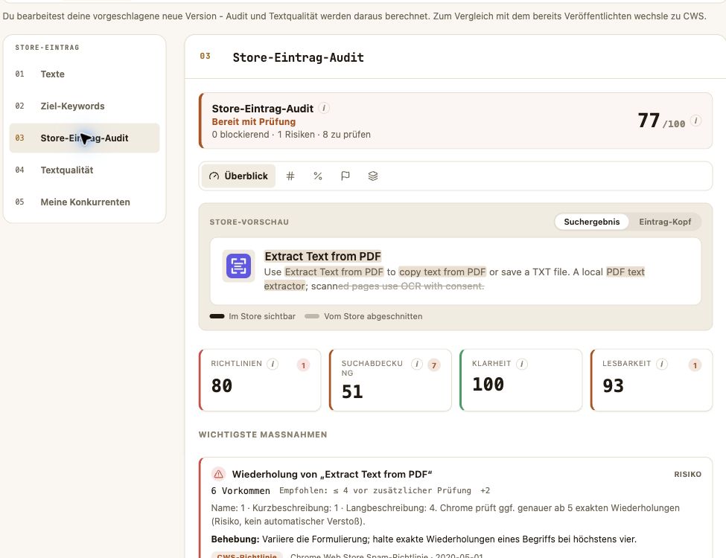
Task: Open the stacked layers tab icon
Action: click(373, 176)
